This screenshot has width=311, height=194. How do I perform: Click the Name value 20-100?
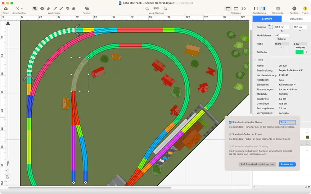coord(283,66)
